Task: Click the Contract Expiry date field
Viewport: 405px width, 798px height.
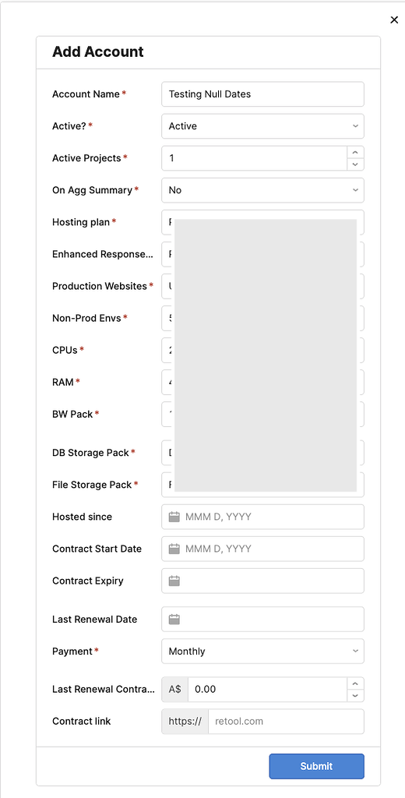Action: 262,581
